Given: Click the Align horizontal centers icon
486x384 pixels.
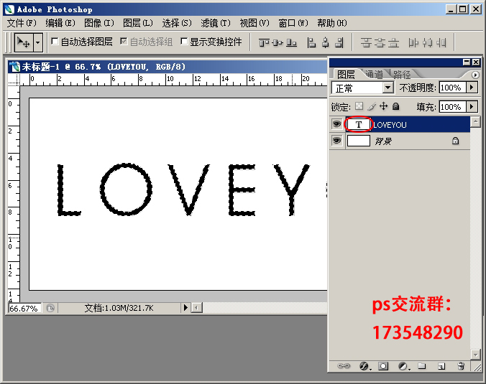Looking at the screenshot, I should pyautogui.click(x=326, y=42).
